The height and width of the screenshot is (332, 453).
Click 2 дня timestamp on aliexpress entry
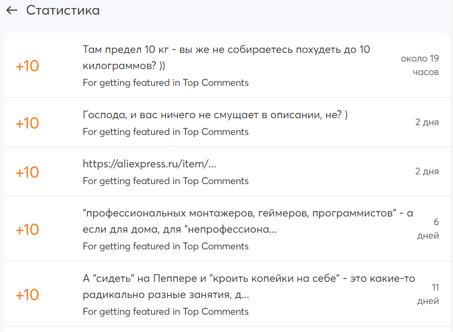(x=427, y=172)
